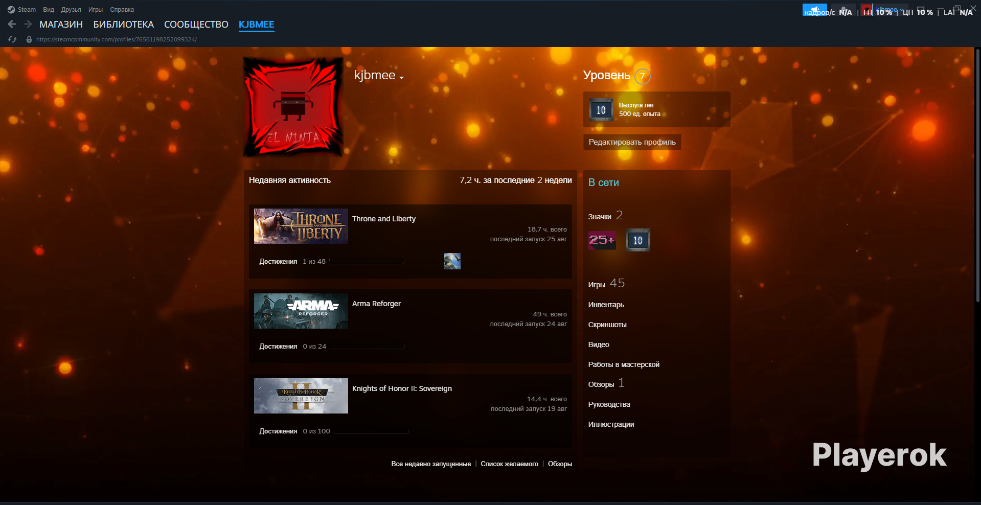This screenshot has height=505, width=981.
Task: Open announcements via the blue megaphone button
Action: [814, 10]
